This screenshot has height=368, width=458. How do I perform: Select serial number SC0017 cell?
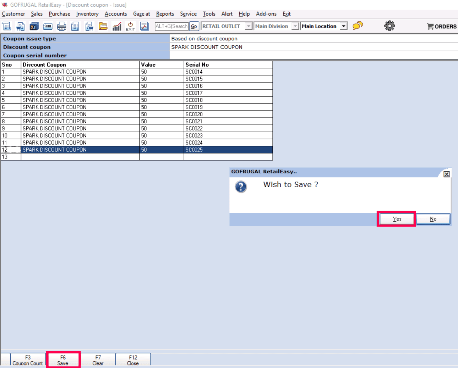228,93
